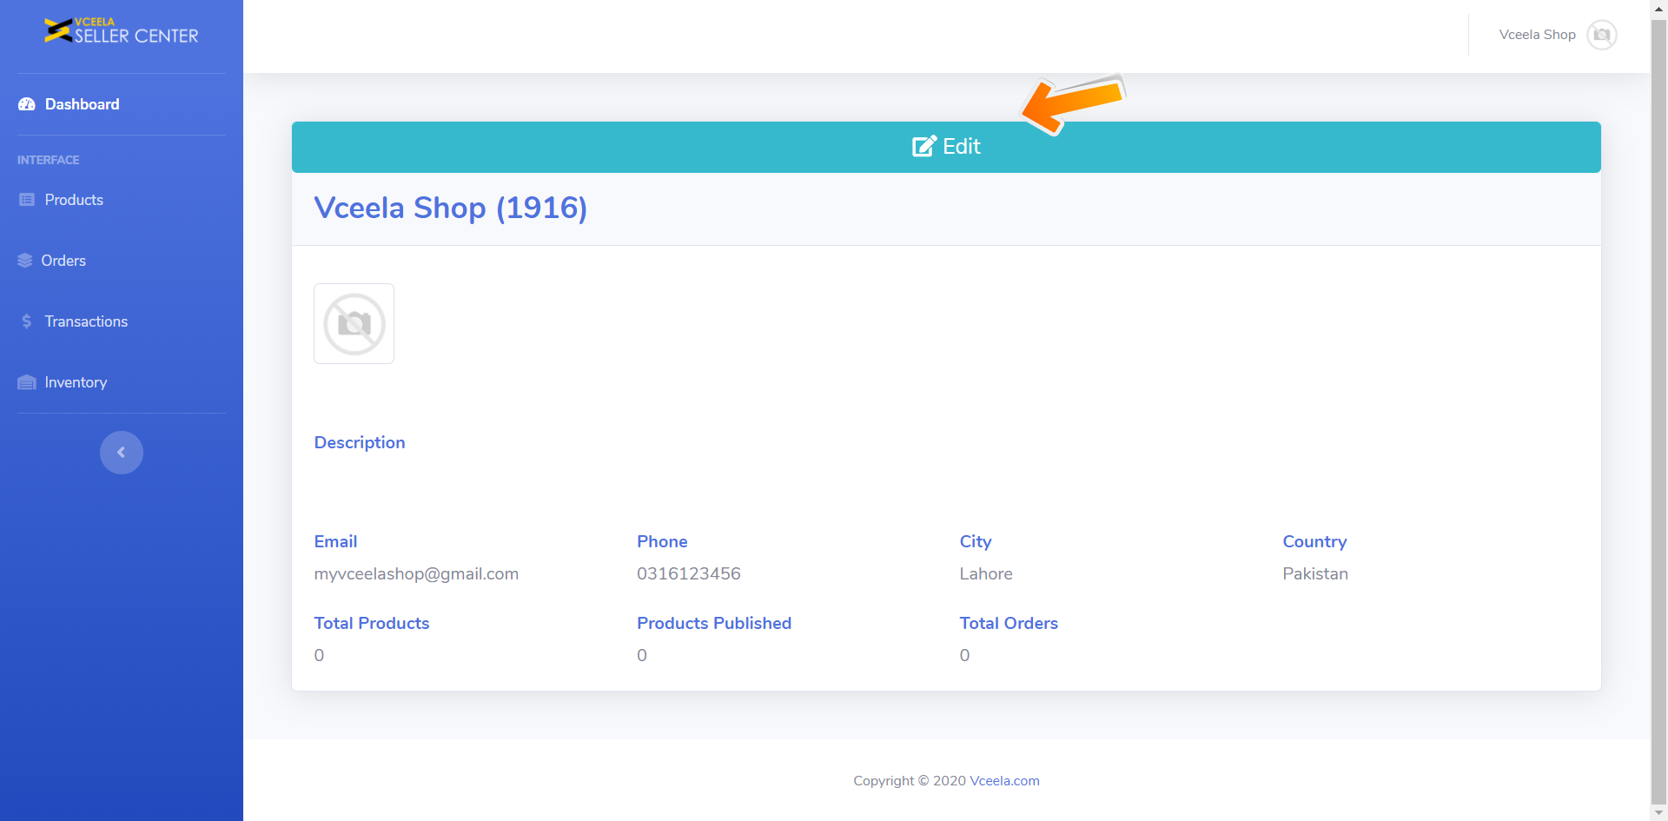Screen dimensions: 1668x821
Task: Click the page vertical scrollbar down arrow
Action: pos(1658,812)
